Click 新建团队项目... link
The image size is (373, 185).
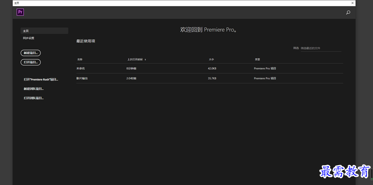point(34,89)
